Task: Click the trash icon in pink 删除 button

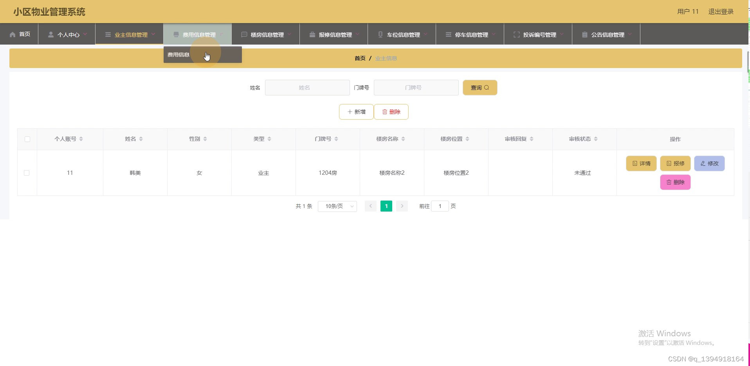Action: tap(669, 182)
